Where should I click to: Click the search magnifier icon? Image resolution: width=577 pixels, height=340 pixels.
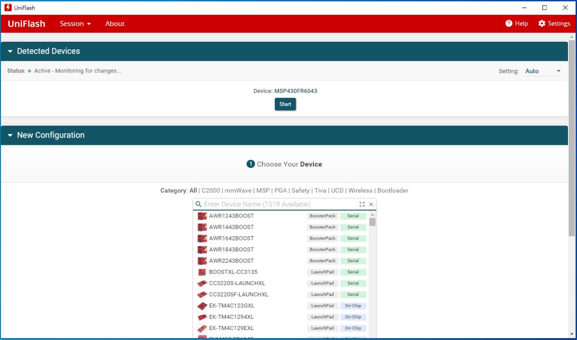198,204
